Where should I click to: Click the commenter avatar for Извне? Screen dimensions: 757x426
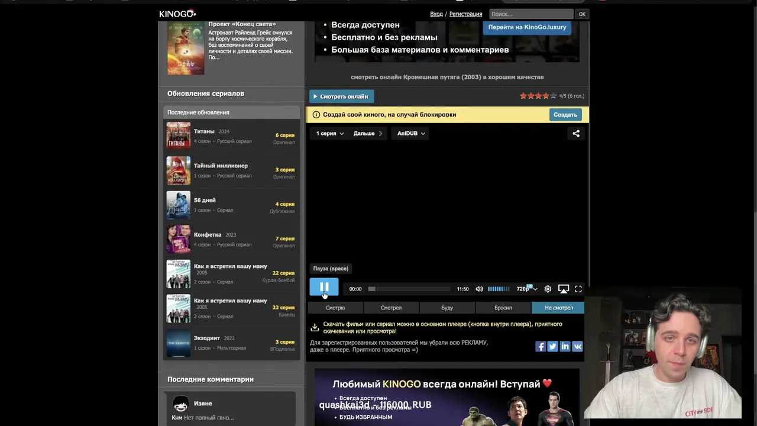pos(180,404)
